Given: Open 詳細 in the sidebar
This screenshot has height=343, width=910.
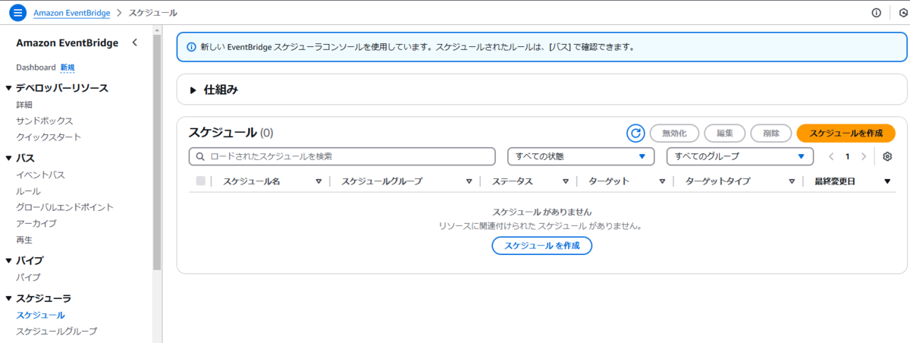Looking at the screenshot, I should pos(24,105).
